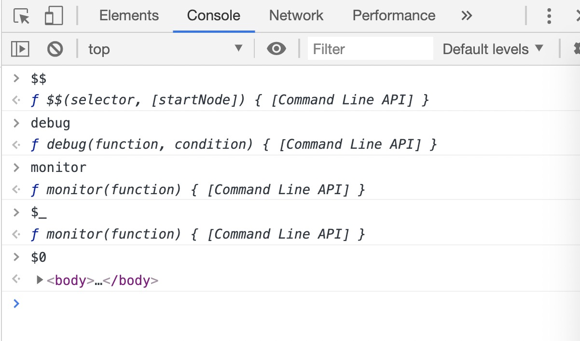Clear the console with the ban icon
Viewport: 580px width, 341px height.
(55, 49)
